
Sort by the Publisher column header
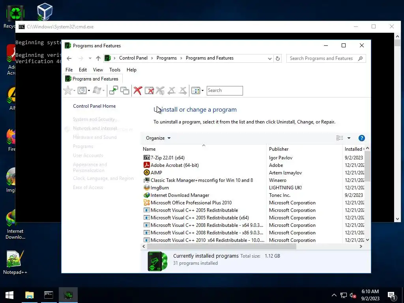[304, 149]
